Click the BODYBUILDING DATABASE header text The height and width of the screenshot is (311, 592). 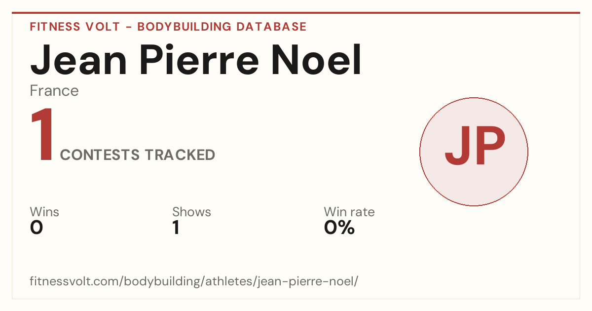[222, 27]
